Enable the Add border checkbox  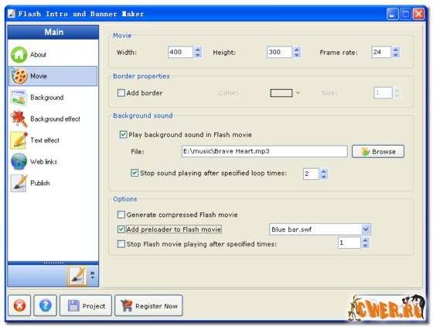121,93
